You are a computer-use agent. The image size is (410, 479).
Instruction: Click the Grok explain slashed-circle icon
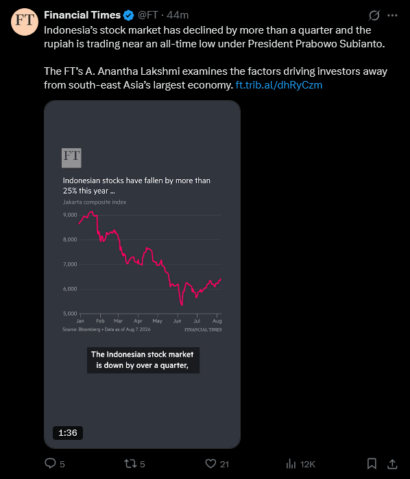coord(374,15)
